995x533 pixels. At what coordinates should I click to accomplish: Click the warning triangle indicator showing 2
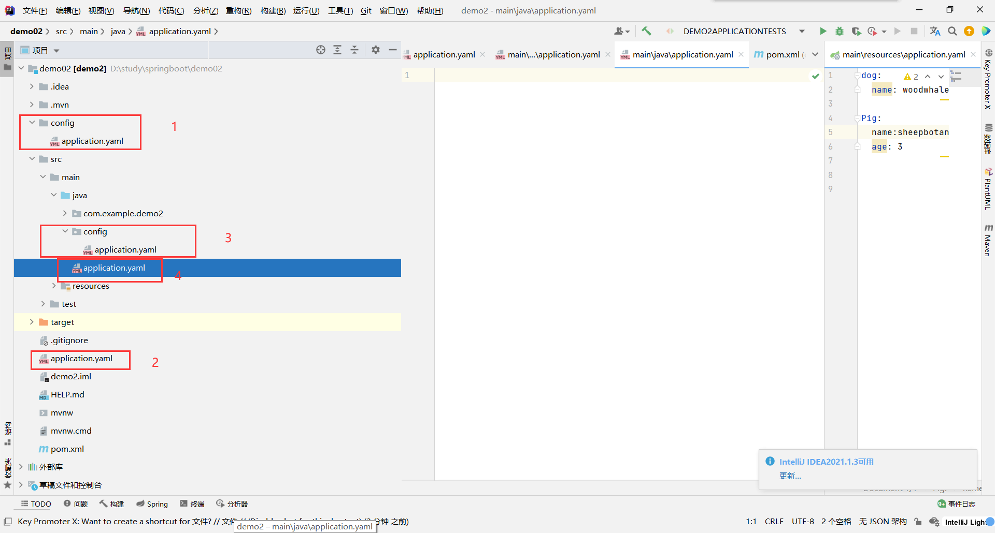click(911, 77)
